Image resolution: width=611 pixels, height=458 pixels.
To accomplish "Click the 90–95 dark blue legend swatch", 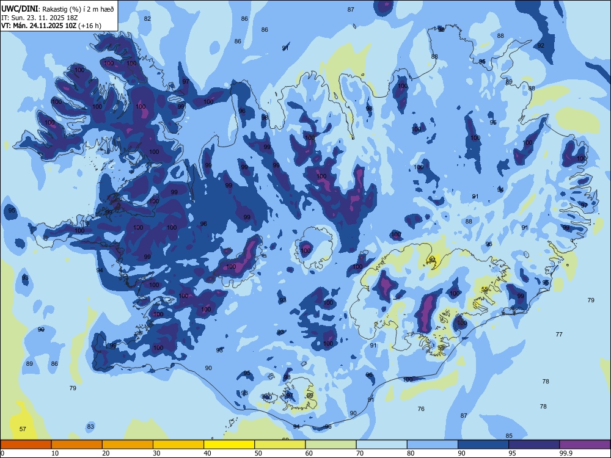I will coord(483,445).
